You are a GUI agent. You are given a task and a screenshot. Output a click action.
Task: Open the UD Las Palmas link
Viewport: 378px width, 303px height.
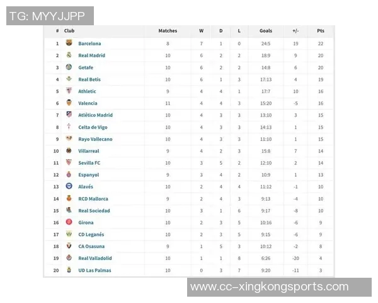93,270
